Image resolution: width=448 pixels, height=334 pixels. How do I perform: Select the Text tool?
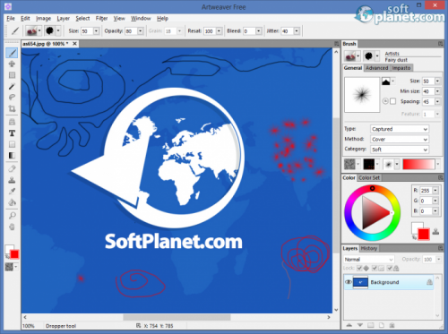(x=12, y=133)
